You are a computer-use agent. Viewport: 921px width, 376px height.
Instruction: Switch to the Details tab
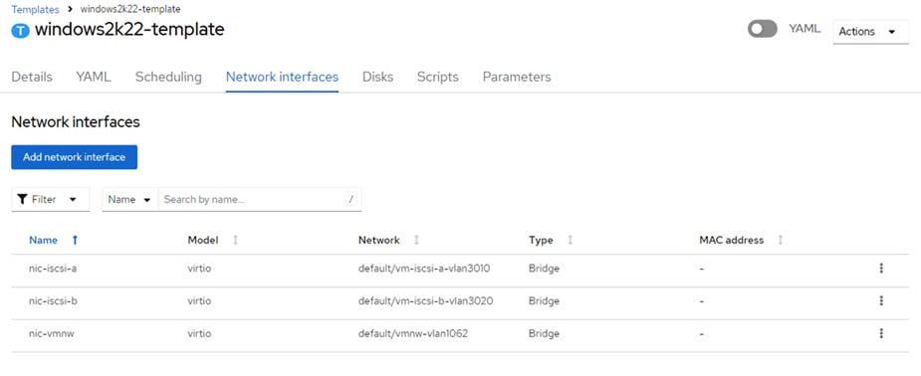32,77
